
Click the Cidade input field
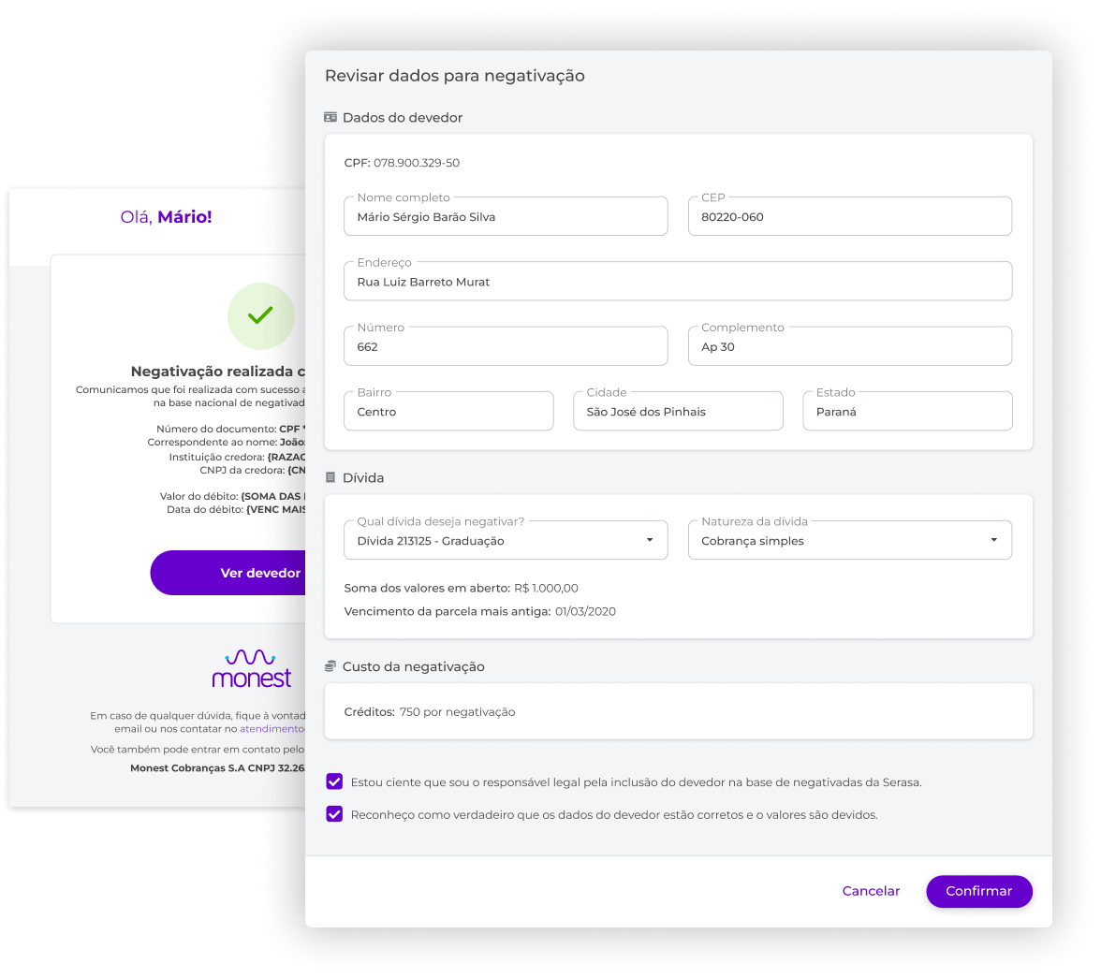coord(677,412)
